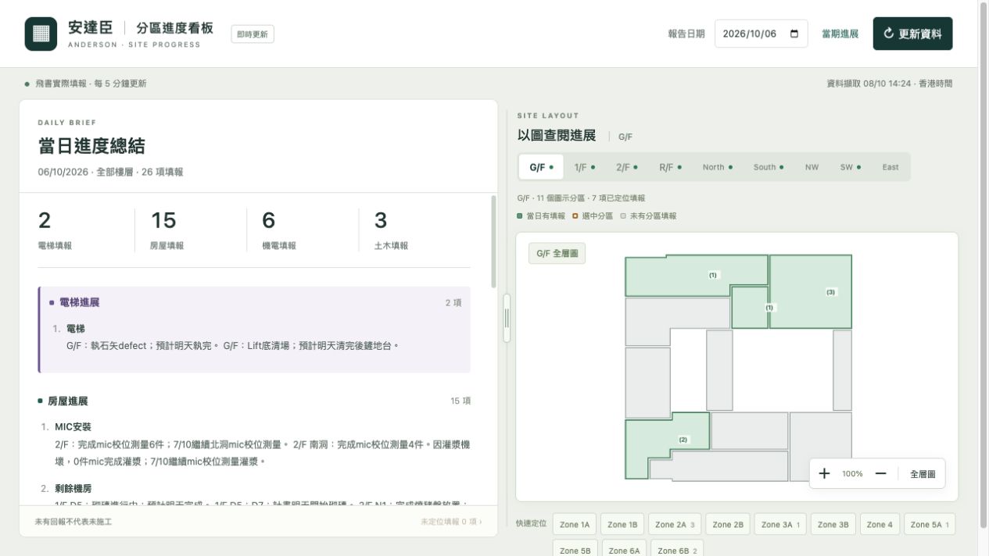Jump to Zone 6B quick locate
Image resolution: width=989 pixels, height=556 pixels.
coord(676,550)
